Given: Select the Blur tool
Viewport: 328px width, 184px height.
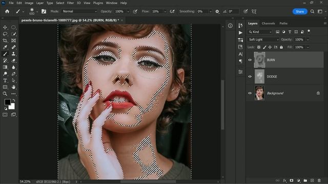Looking at the screenshot, I should [x=13, y=67].
